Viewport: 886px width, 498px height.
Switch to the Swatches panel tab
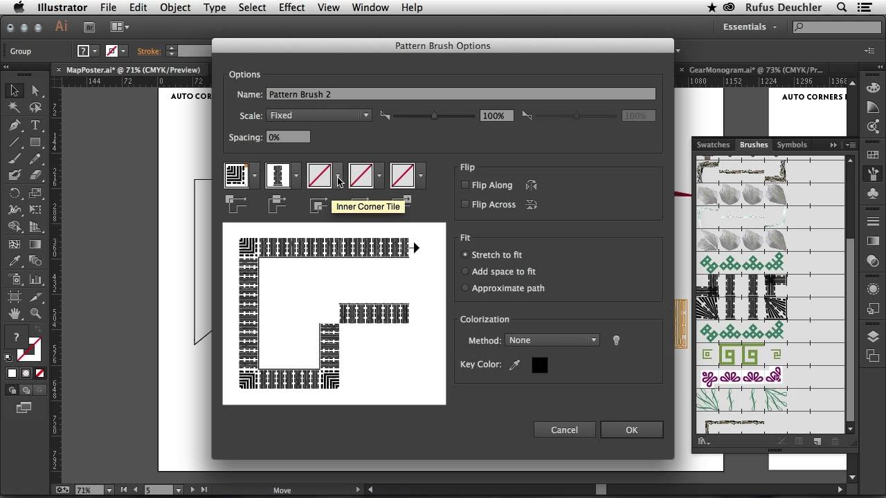click(713, 145)
